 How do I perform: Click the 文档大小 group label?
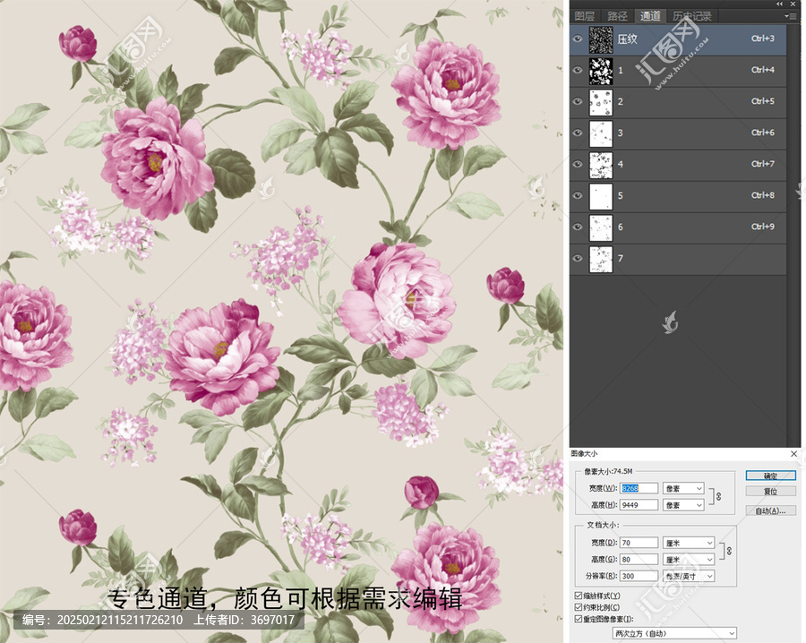603,526
